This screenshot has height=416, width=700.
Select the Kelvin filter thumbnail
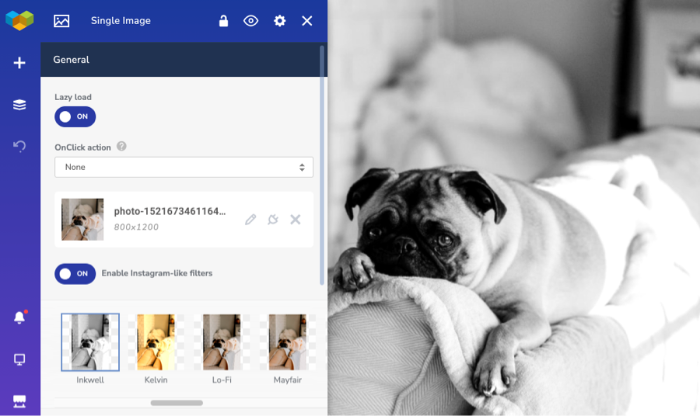pyautogui.click(x=156, y=342)
